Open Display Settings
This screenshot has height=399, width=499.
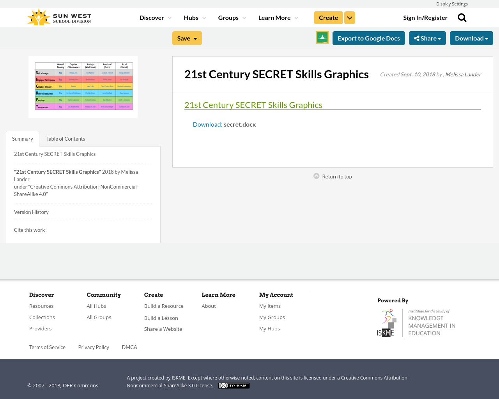452,3
